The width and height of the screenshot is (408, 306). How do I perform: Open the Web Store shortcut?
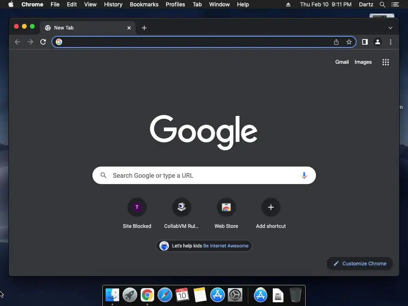coord(226,214)
